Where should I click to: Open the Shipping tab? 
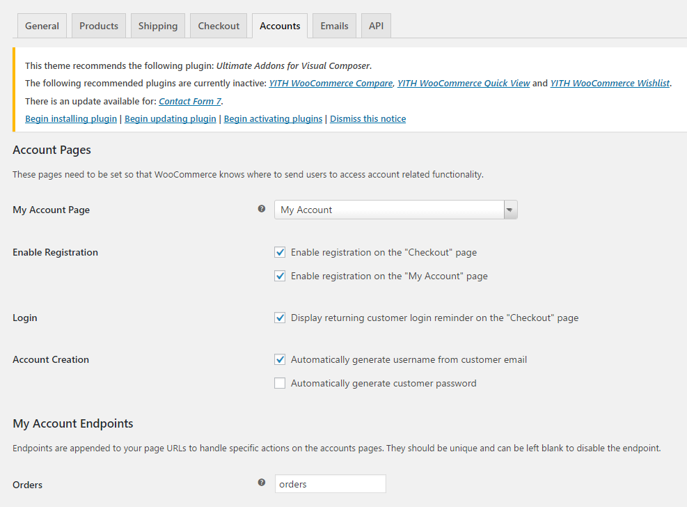[x=158, y=26]
